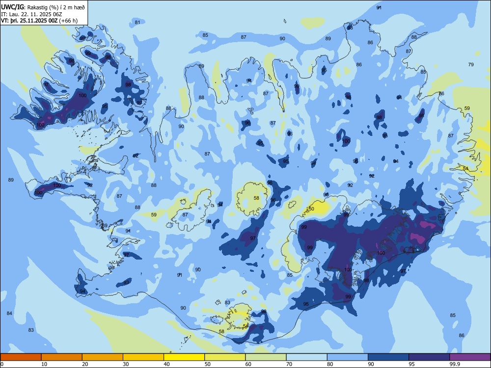Click the '79' humidity value on the map
491x368 pixels.
[471, 64]
